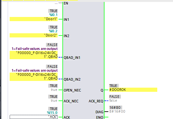The height and width of the screenshot is (119, 173).
Task: Select the IN2 pin label
Action: click(x=67, y=36)
